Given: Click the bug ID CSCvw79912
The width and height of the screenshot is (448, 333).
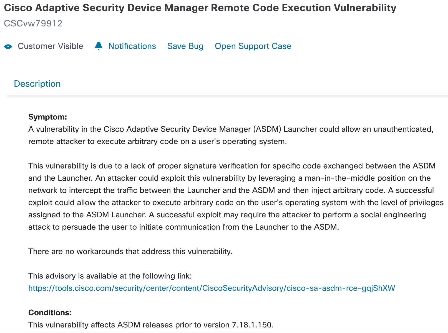Looking at the screenshot, I should click(x=33, y=23).
